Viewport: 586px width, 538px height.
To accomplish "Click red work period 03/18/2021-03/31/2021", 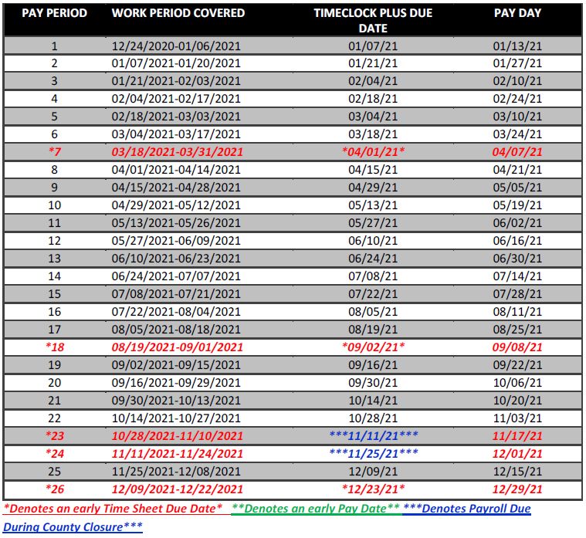I will click(177, 152).
